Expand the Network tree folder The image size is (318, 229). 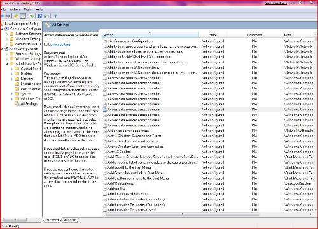pyautogui.click(x=12, y=79)
